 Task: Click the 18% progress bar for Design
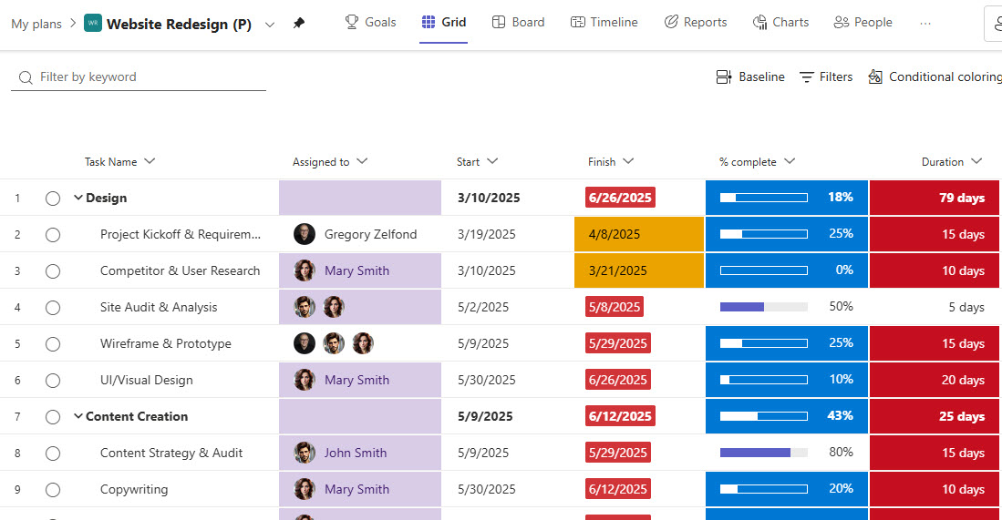764,198
